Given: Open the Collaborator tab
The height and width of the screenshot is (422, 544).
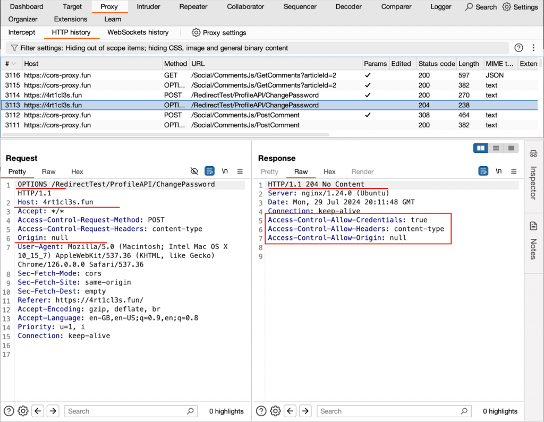Looking at the screenshot, I should [x=245, y=6].
